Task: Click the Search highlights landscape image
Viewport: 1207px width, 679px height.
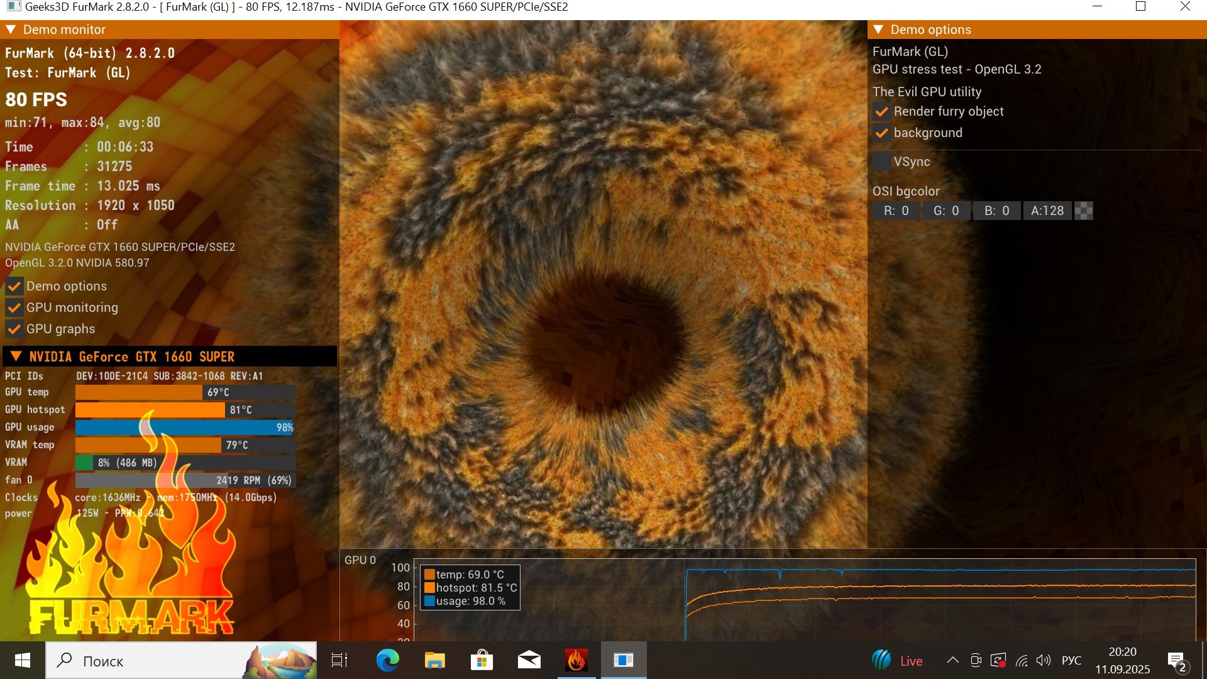Action: click(280, 661)
